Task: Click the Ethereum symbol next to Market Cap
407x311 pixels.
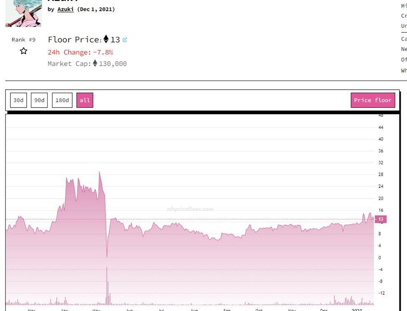Action: pyautogui.click(x=95, y=63)
